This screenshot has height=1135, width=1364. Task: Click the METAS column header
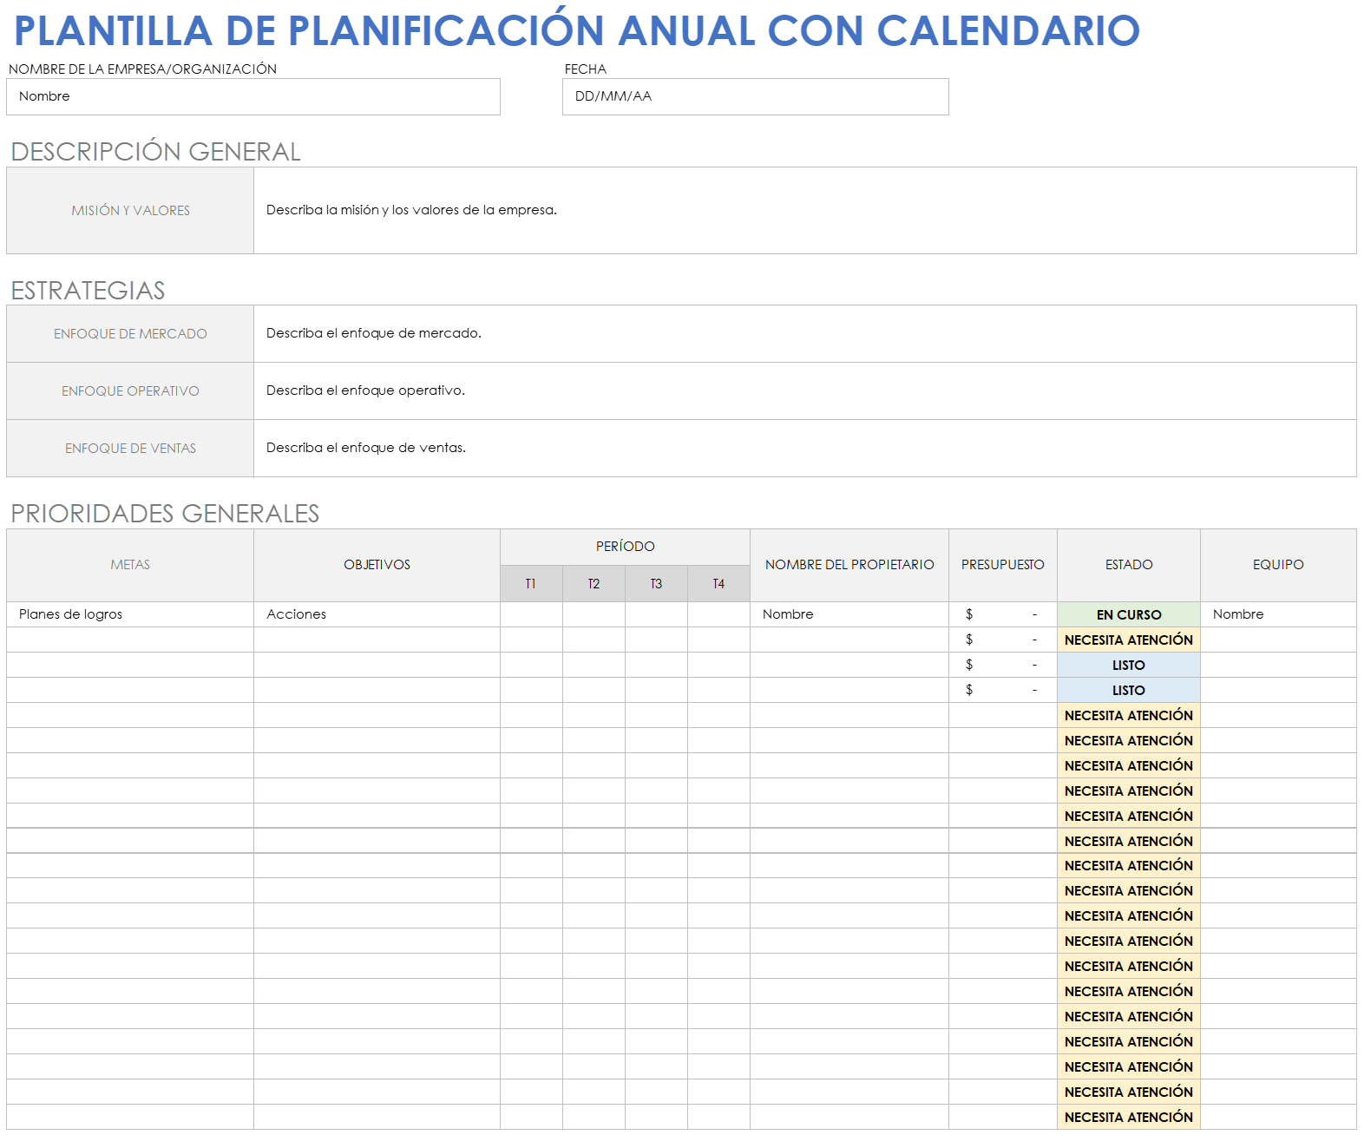click(130, 565)
